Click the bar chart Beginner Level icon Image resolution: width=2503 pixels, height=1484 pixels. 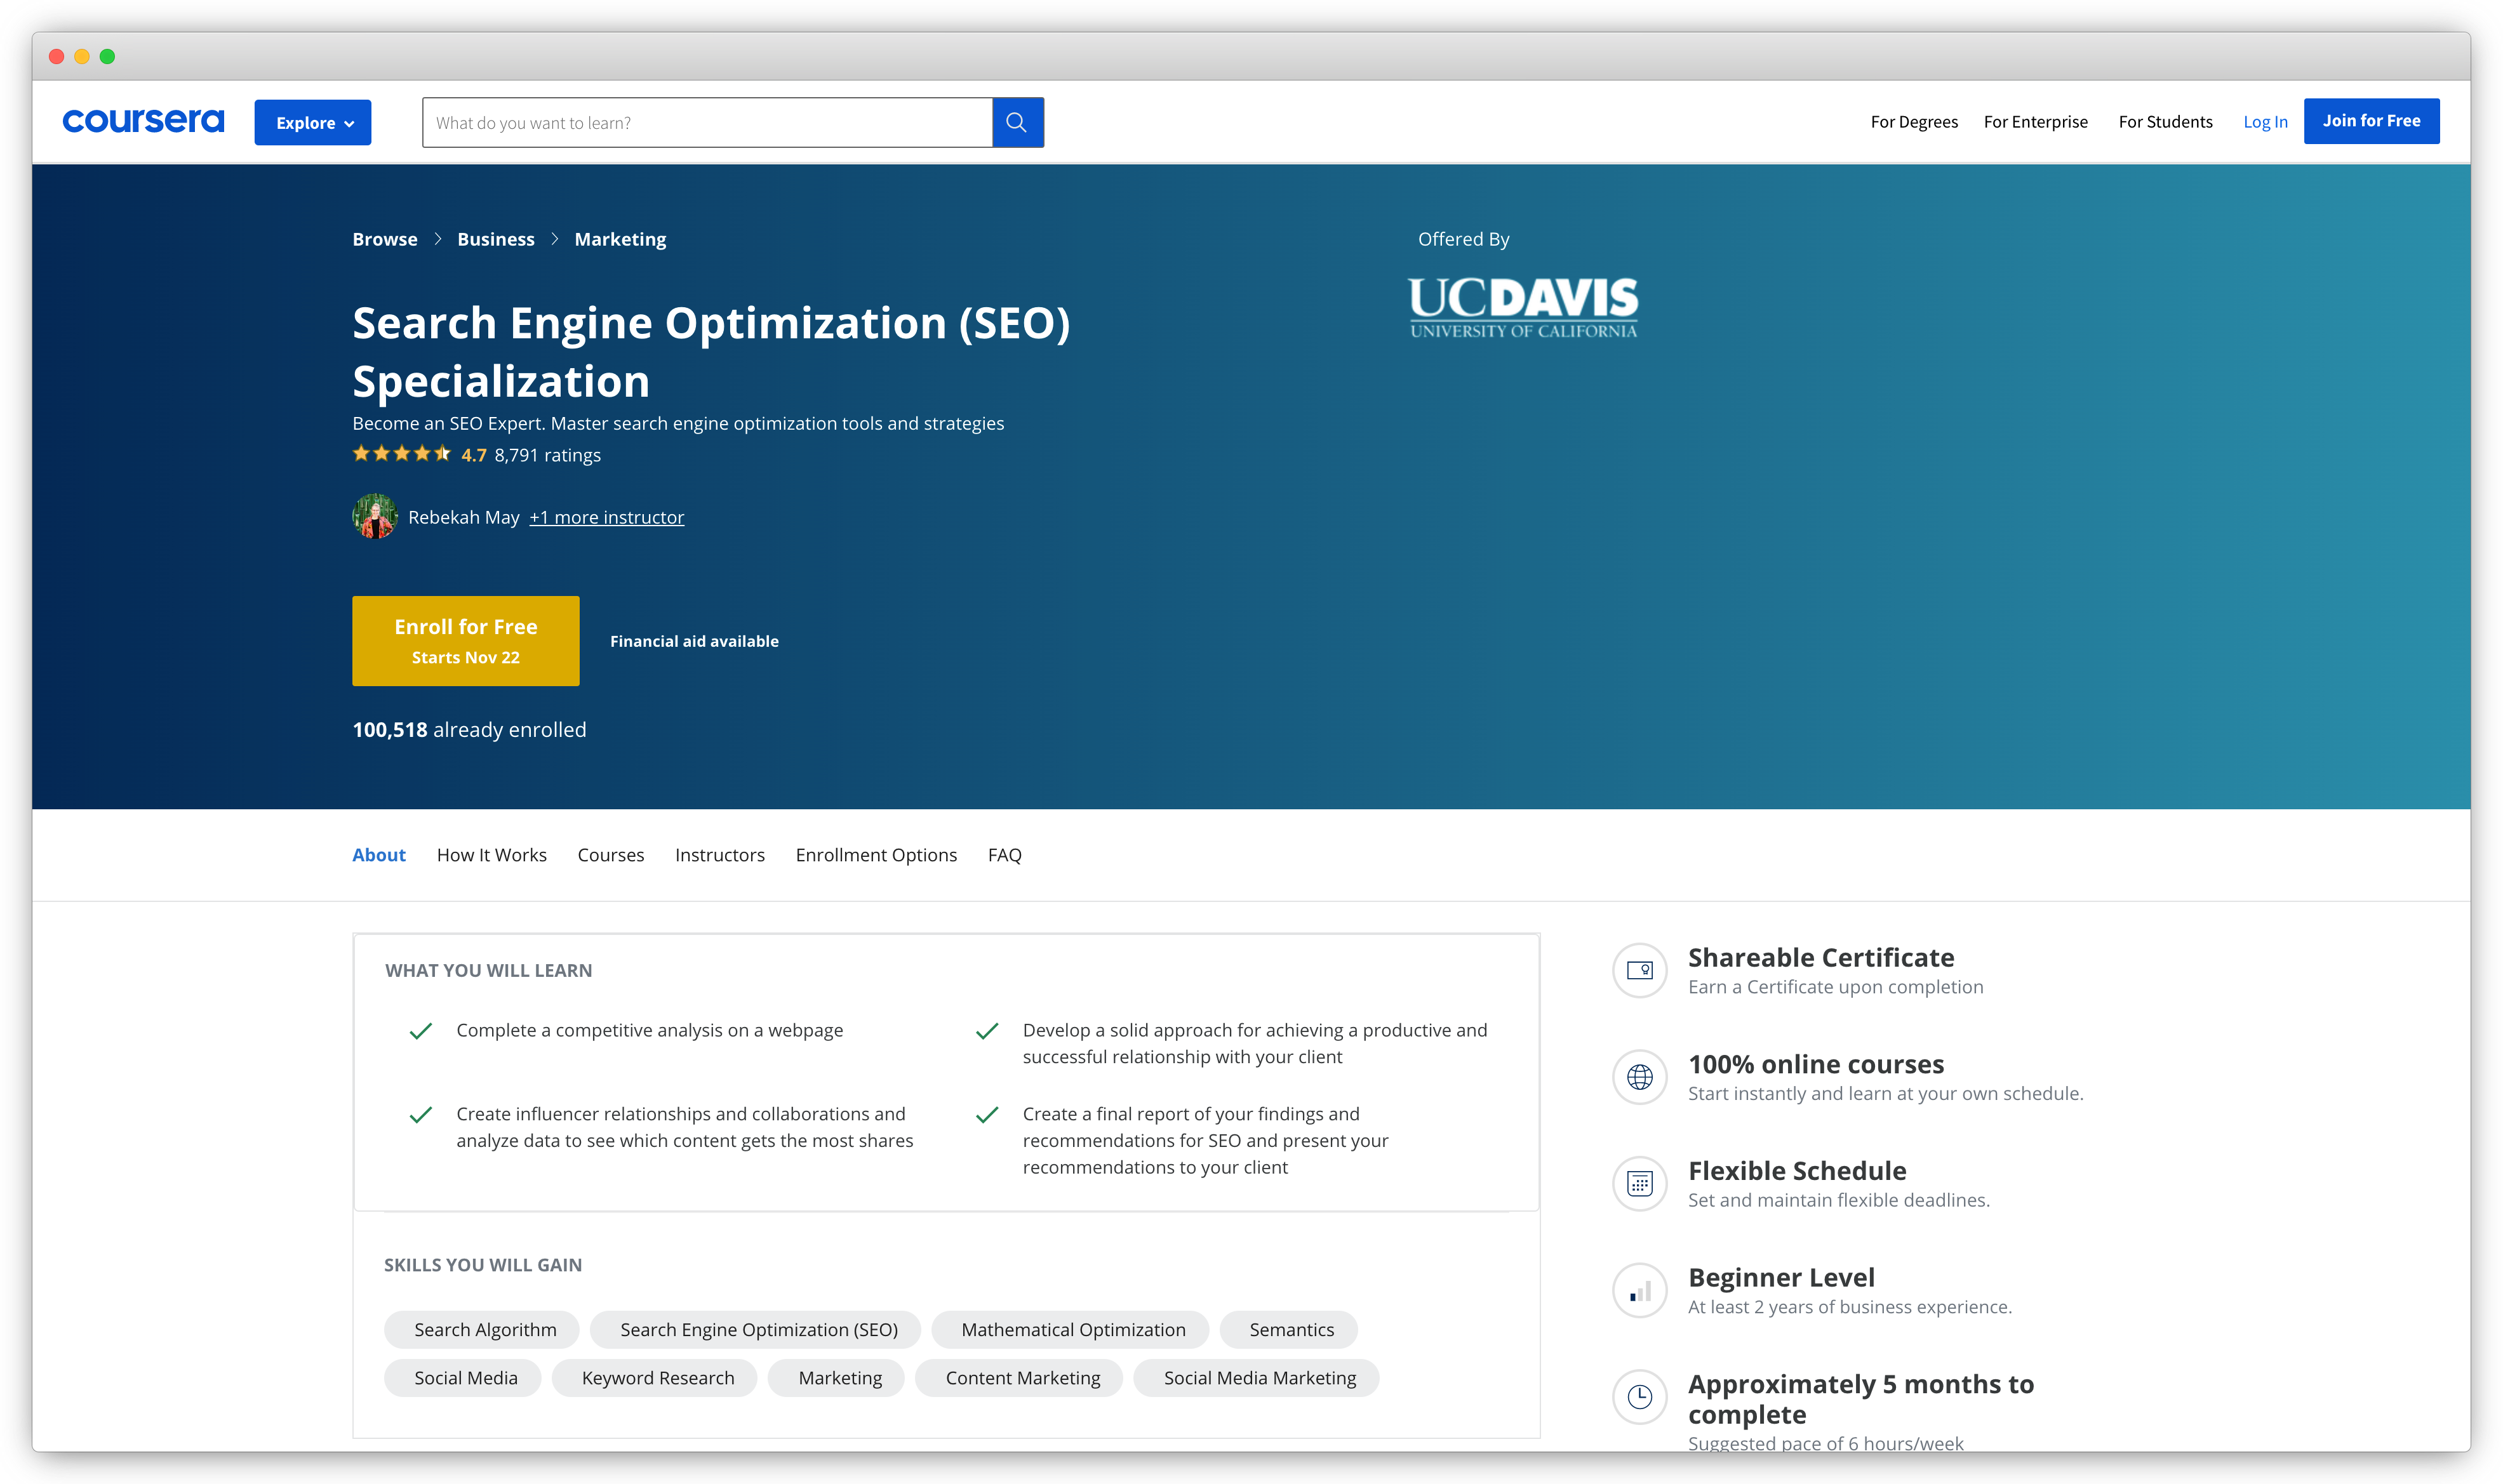pyautogui.click(x=1639, y=1290)
